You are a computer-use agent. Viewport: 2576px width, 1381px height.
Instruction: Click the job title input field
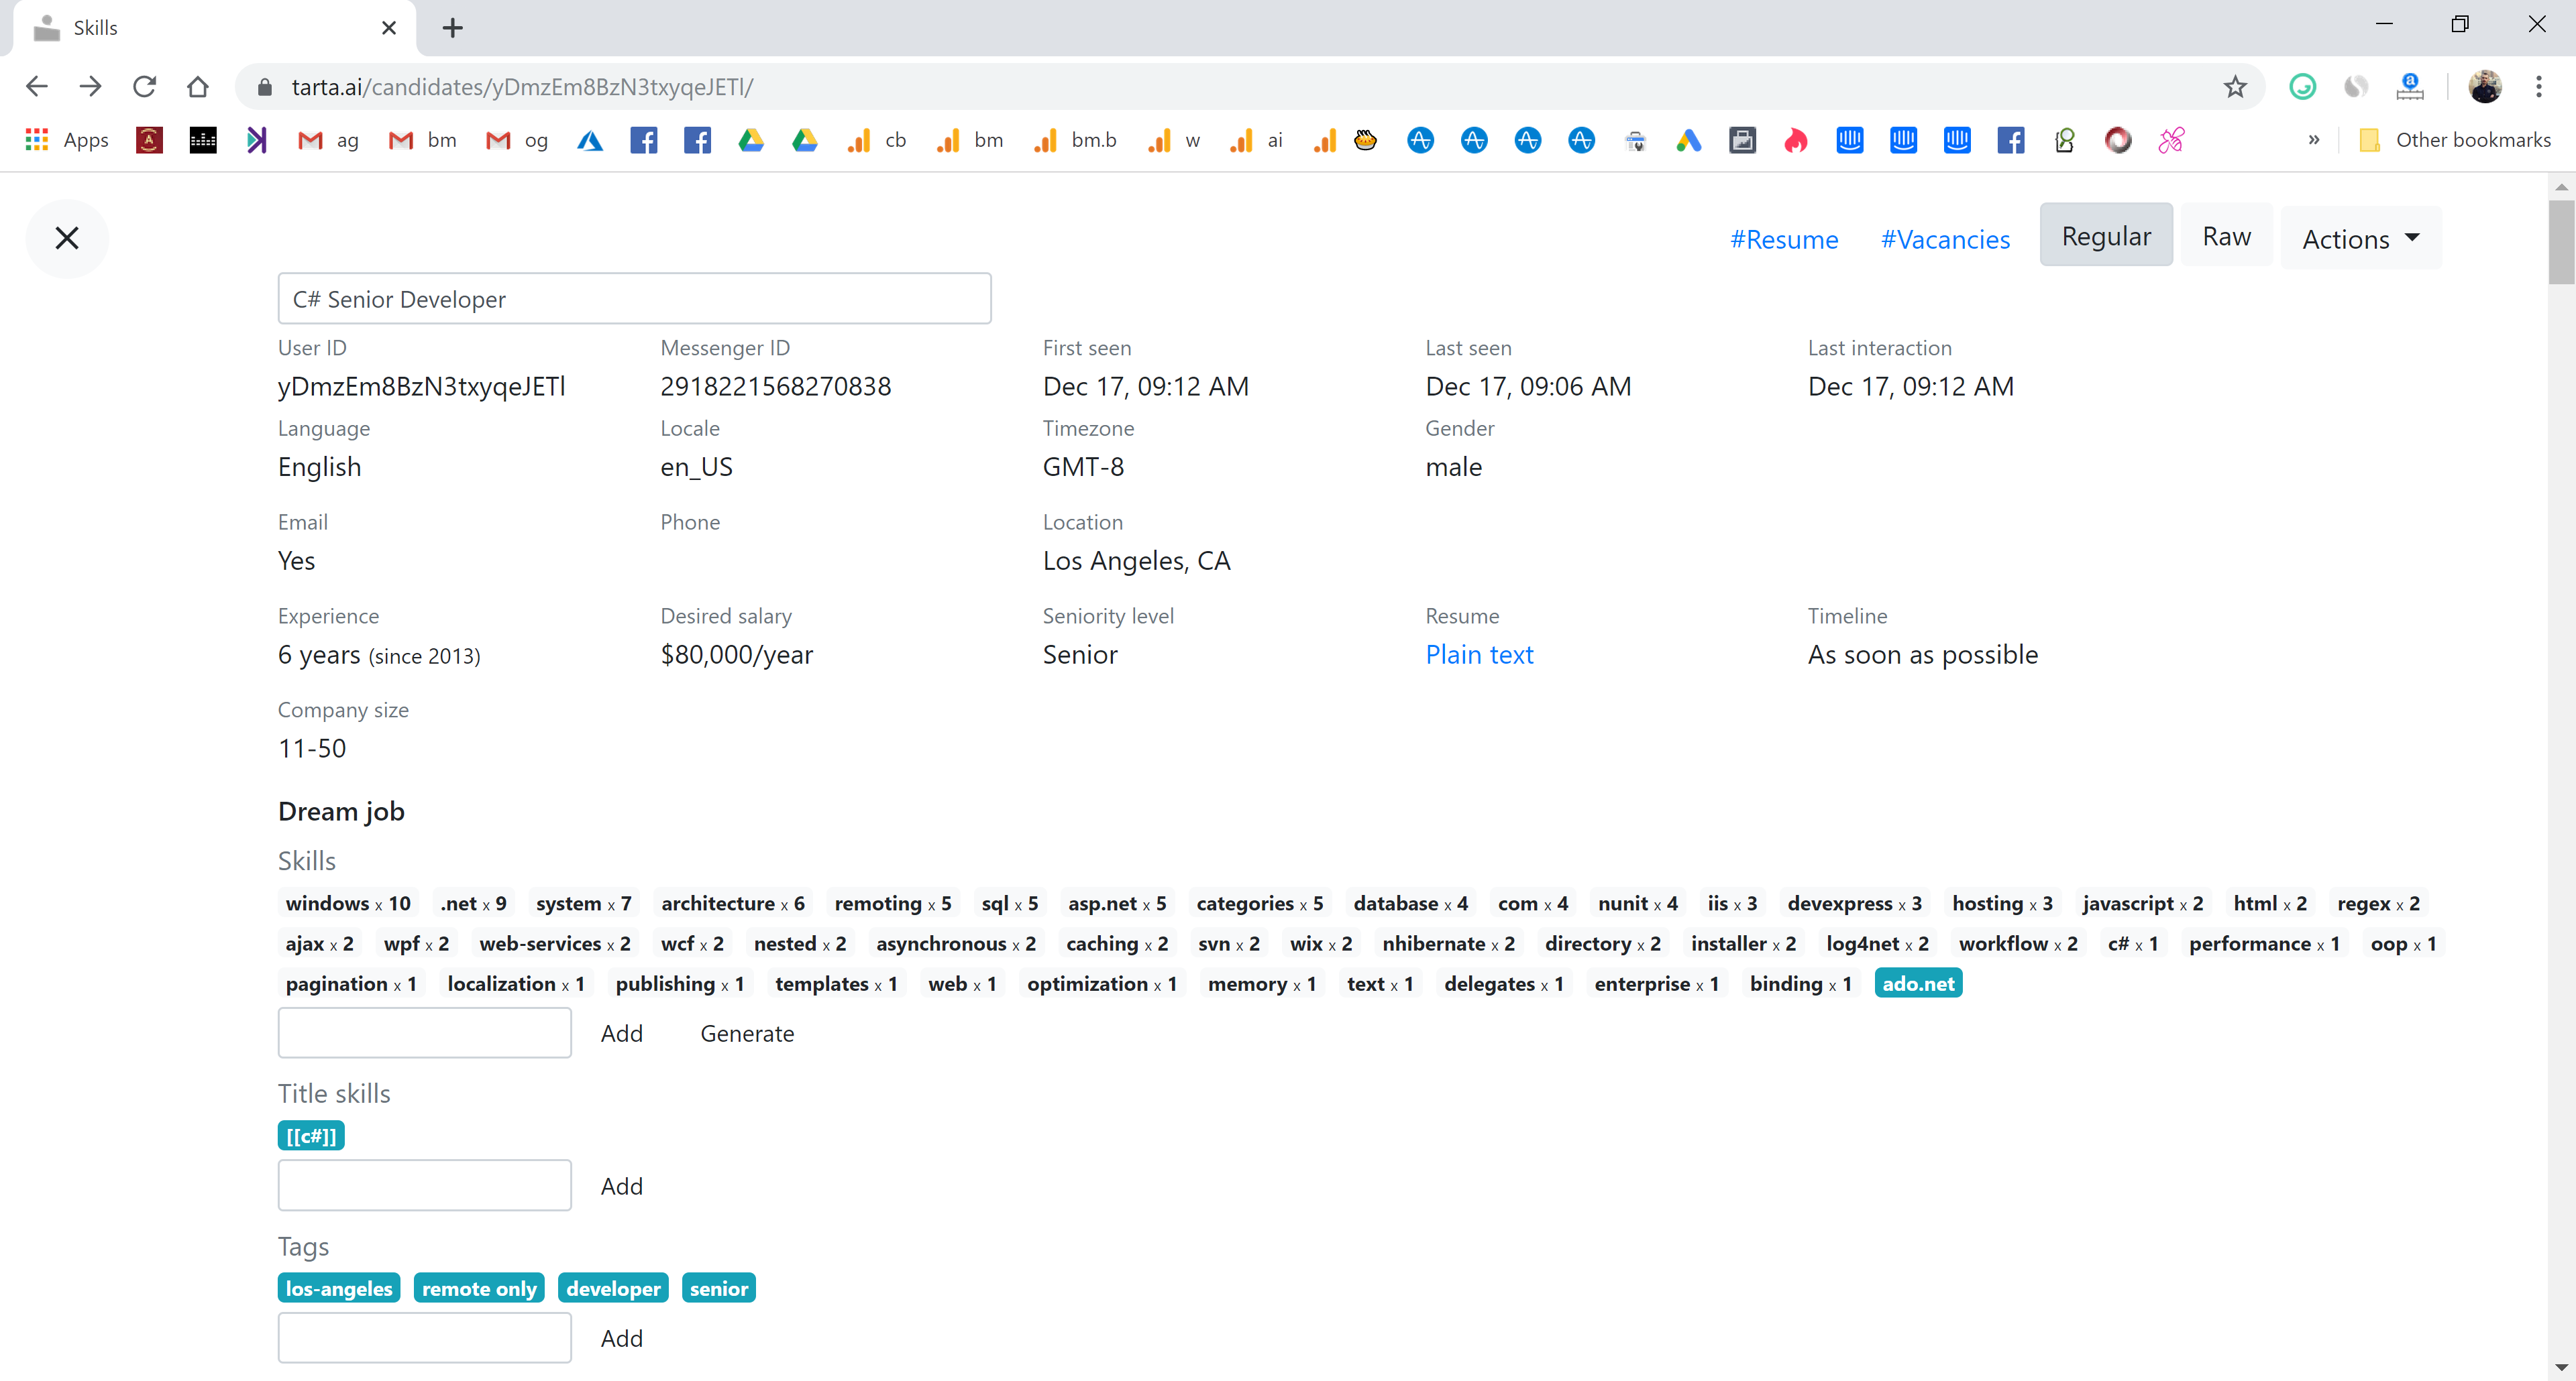(x=634, y=299)
